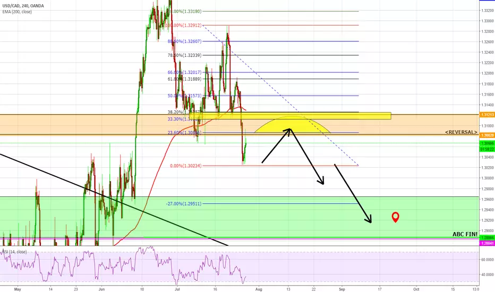Select the USD/CAD, 240, OANDA chart title
The height and width of the screenshot is (292, 495).
(23, 6)
